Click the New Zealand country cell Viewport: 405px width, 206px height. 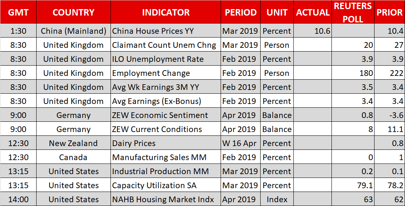73,143
